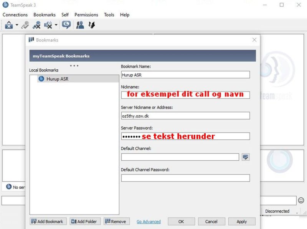Focus the Server Nickname or Address field
Image resolution: width=307 pixels, height=229 pixels.
coord(185,116)
